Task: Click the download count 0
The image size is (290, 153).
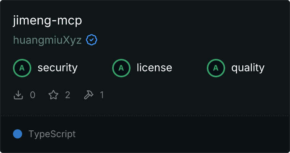Action: (33, 95)
